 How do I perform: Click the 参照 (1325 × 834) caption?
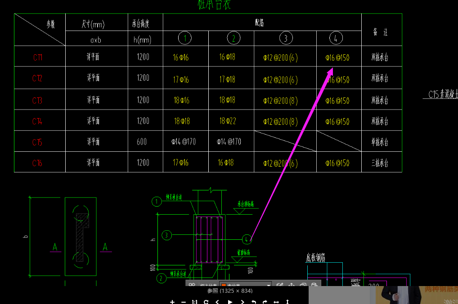[x=230, y=291]
